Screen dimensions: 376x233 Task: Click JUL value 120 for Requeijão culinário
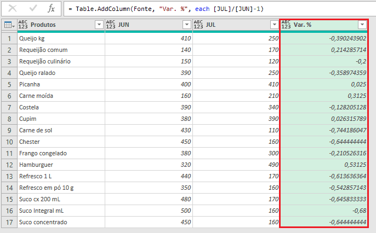pyautogui.click(x=236, y=61)
